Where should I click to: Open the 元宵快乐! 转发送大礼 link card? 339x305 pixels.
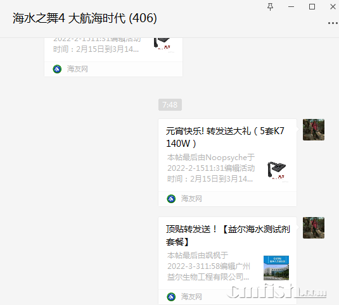click(227, 163)
